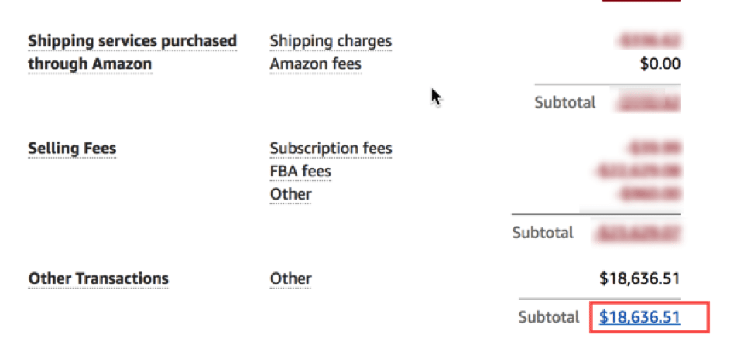The height and width of the screenshot is (362, 744).
Task: Click Other under Selling Fees
Action: point(290,194)
